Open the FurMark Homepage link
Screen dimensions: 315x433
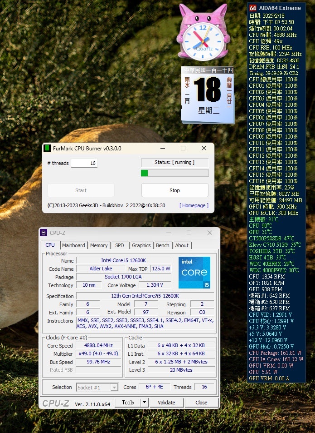point(194,205)
